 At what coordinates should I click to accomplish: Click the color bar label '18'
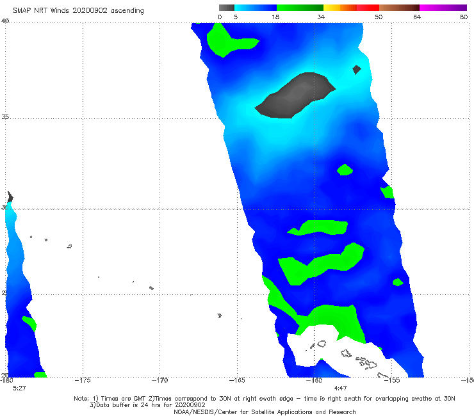pyautogui.click(x=275, y=17)
